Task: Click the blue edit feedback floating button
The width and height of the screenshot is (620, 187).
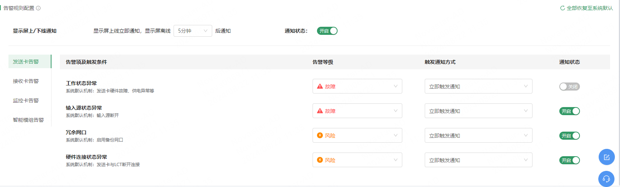Action: tap(607, 157)
